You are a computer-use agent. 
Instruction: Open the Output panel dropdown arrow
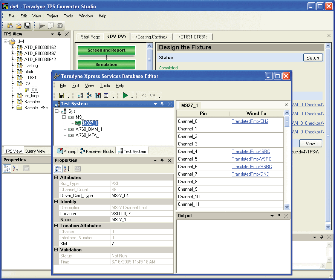coord(272,216)
